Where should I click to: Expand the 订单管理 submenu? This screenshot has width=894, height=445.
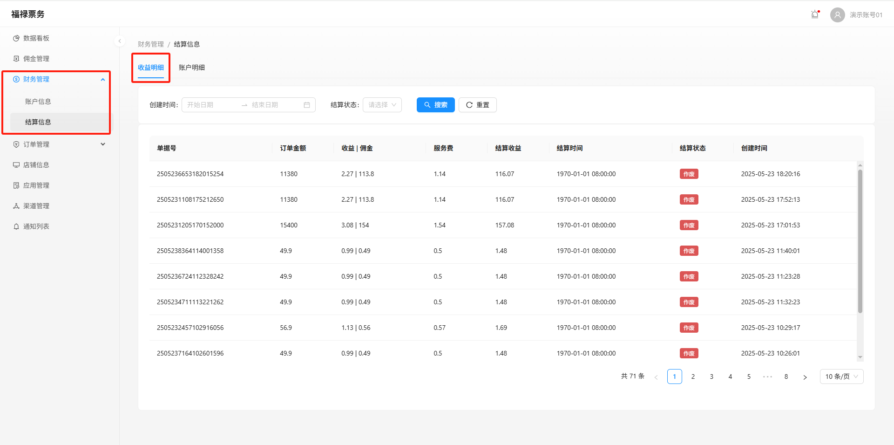pyautogui.click(x=103, y=144)
